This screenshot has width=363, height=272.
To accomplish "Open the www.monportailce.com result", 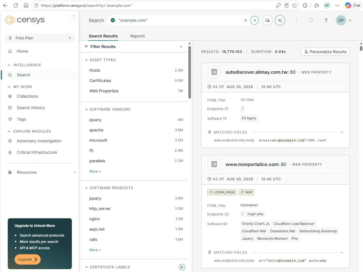I will pyautogui.click(x=256, y=164).
